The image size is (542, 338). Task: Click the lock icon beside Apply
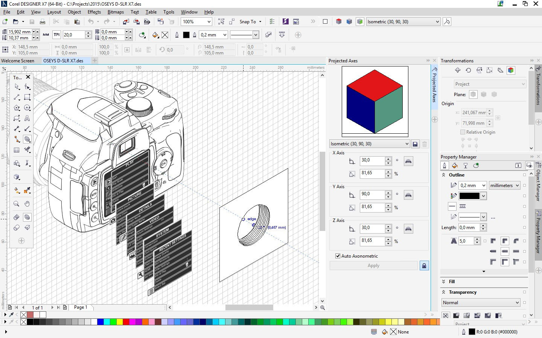pyautogui.click(x=424, y=266)
